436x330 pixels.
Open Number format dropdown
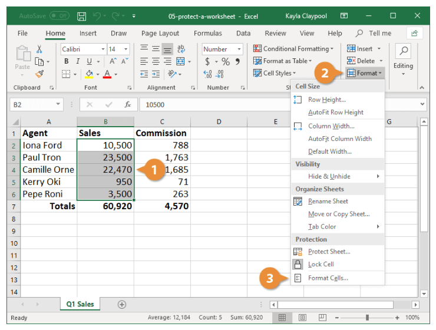click(239, 49)
